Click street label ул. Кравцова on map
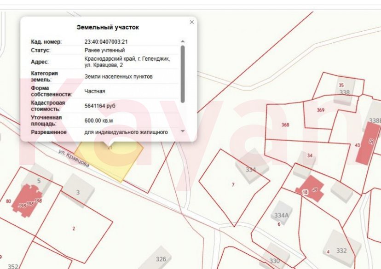 point(74,158)
